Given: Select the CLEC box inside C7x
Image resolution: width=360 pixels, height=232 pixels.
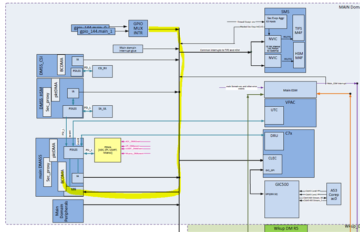Looking at the screenshot, I should coord(272,164).
